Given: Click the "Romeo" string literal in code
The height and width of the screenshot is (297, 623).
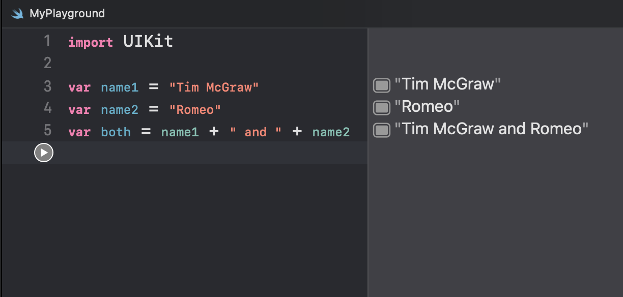Looking at the screenshot, I should pyautogui.click(x=195, y=110).
